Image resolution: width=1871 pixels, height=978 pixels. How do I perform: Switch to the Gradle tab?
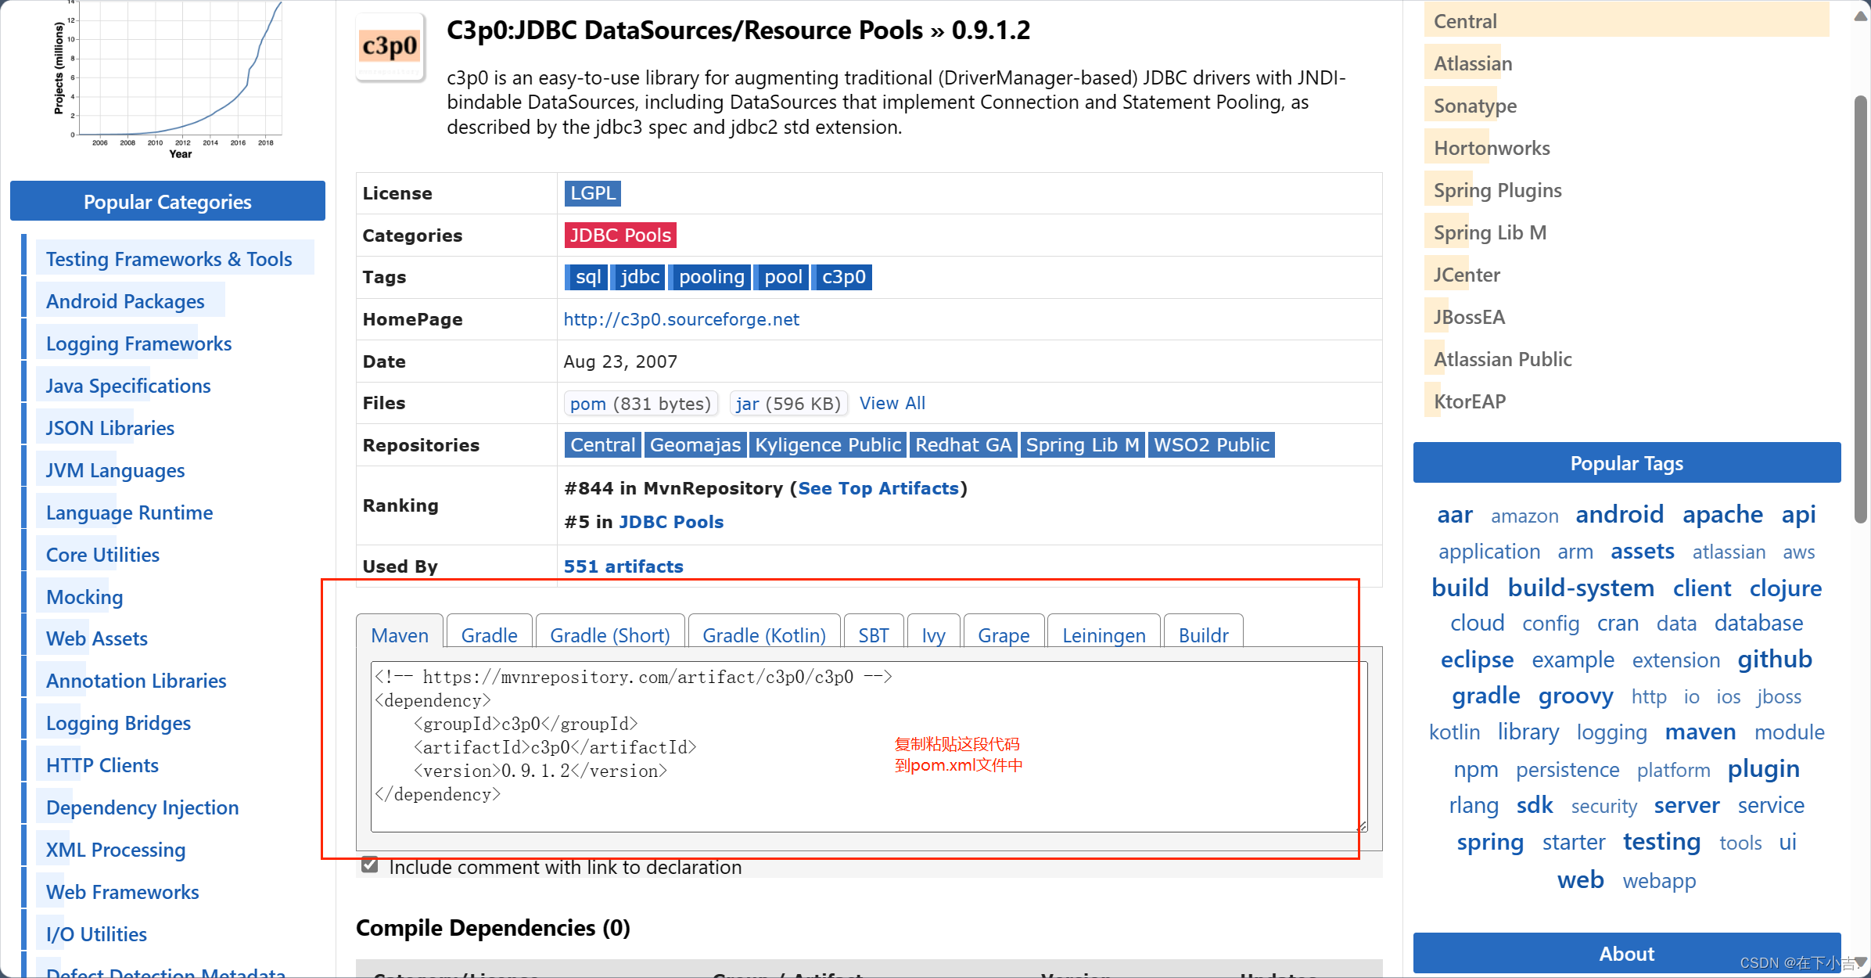click(x=489, y=635)
